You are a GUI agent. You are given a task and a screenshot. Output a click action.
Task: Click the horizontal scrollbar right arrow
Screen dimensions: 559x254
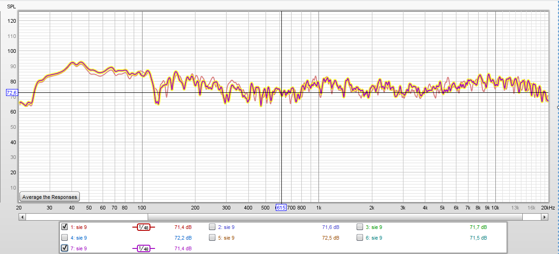546,216
